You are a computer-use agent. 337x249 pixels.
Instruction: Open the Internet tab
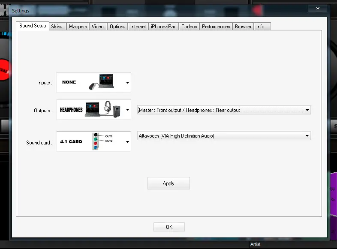coord(138,27)
